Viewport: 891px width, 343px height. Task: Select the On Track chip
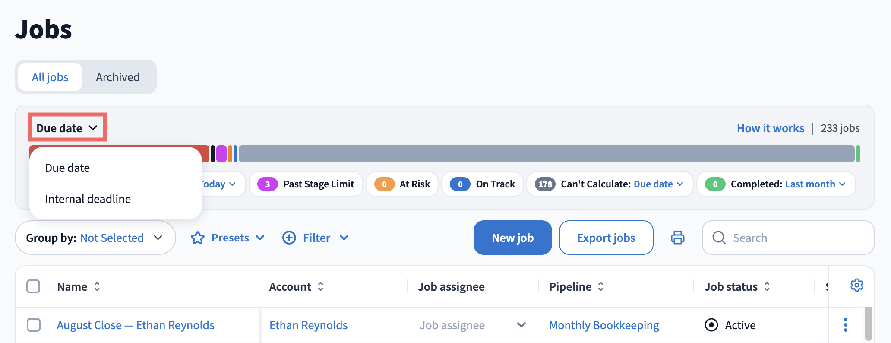(482, 184)
